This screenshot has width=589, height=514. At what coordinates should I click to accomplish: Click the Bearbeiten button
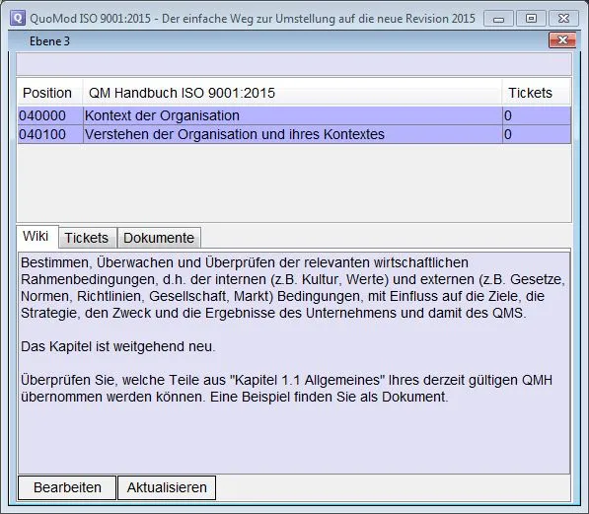[x=67, y=487]
